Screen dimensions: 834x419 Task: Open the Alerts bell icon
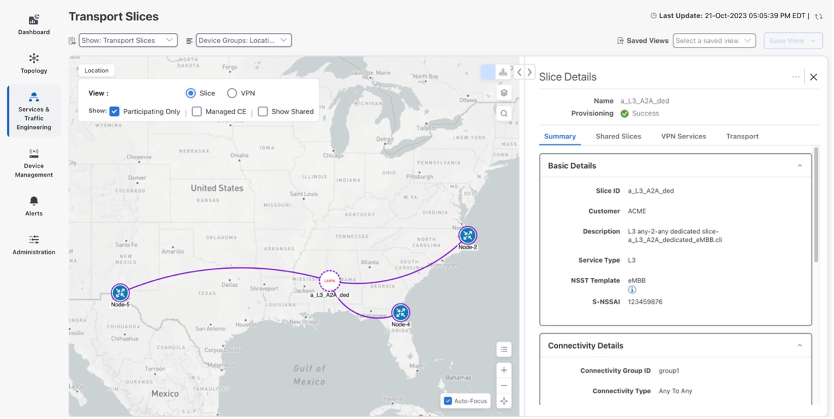point(34,201)
